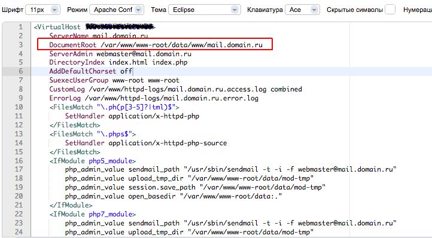432x238 pixels.
Task: Click the sendmail_path setting on line 23
Action: pyautogui.click(x=230, y=222)
